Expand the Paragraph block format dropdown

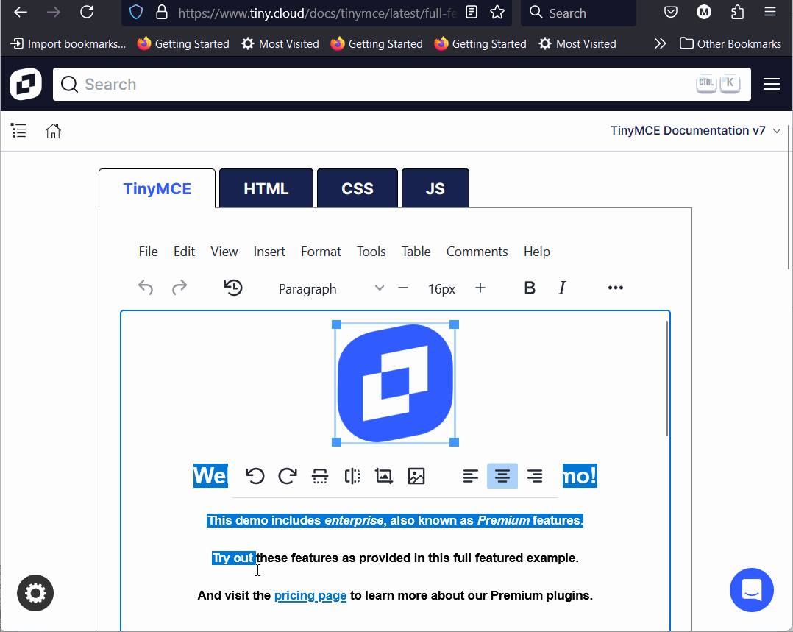click(x=330, y=288)
